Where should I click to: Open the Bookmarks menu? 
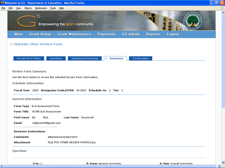[41, 8]
